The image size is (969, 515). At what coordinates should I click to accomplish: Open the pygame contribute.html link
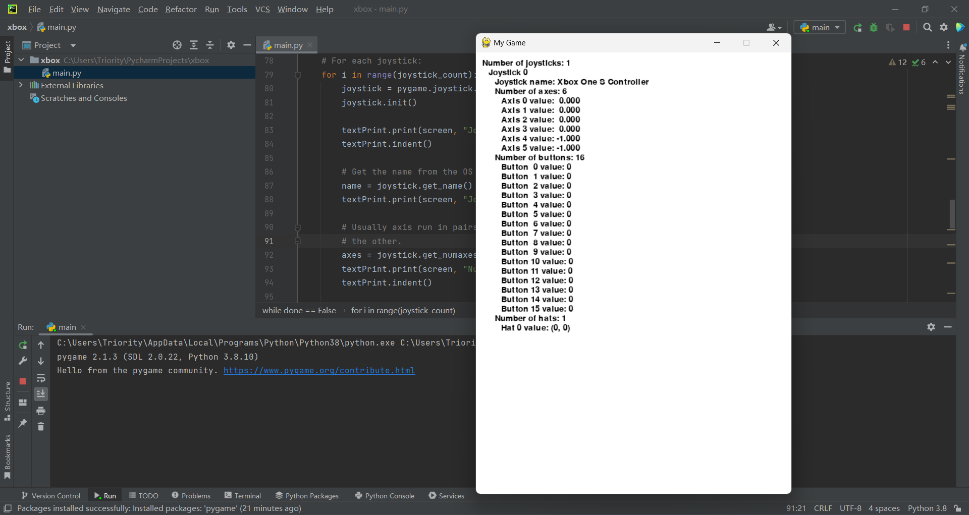pyautogui.click(x=319, y=371)
